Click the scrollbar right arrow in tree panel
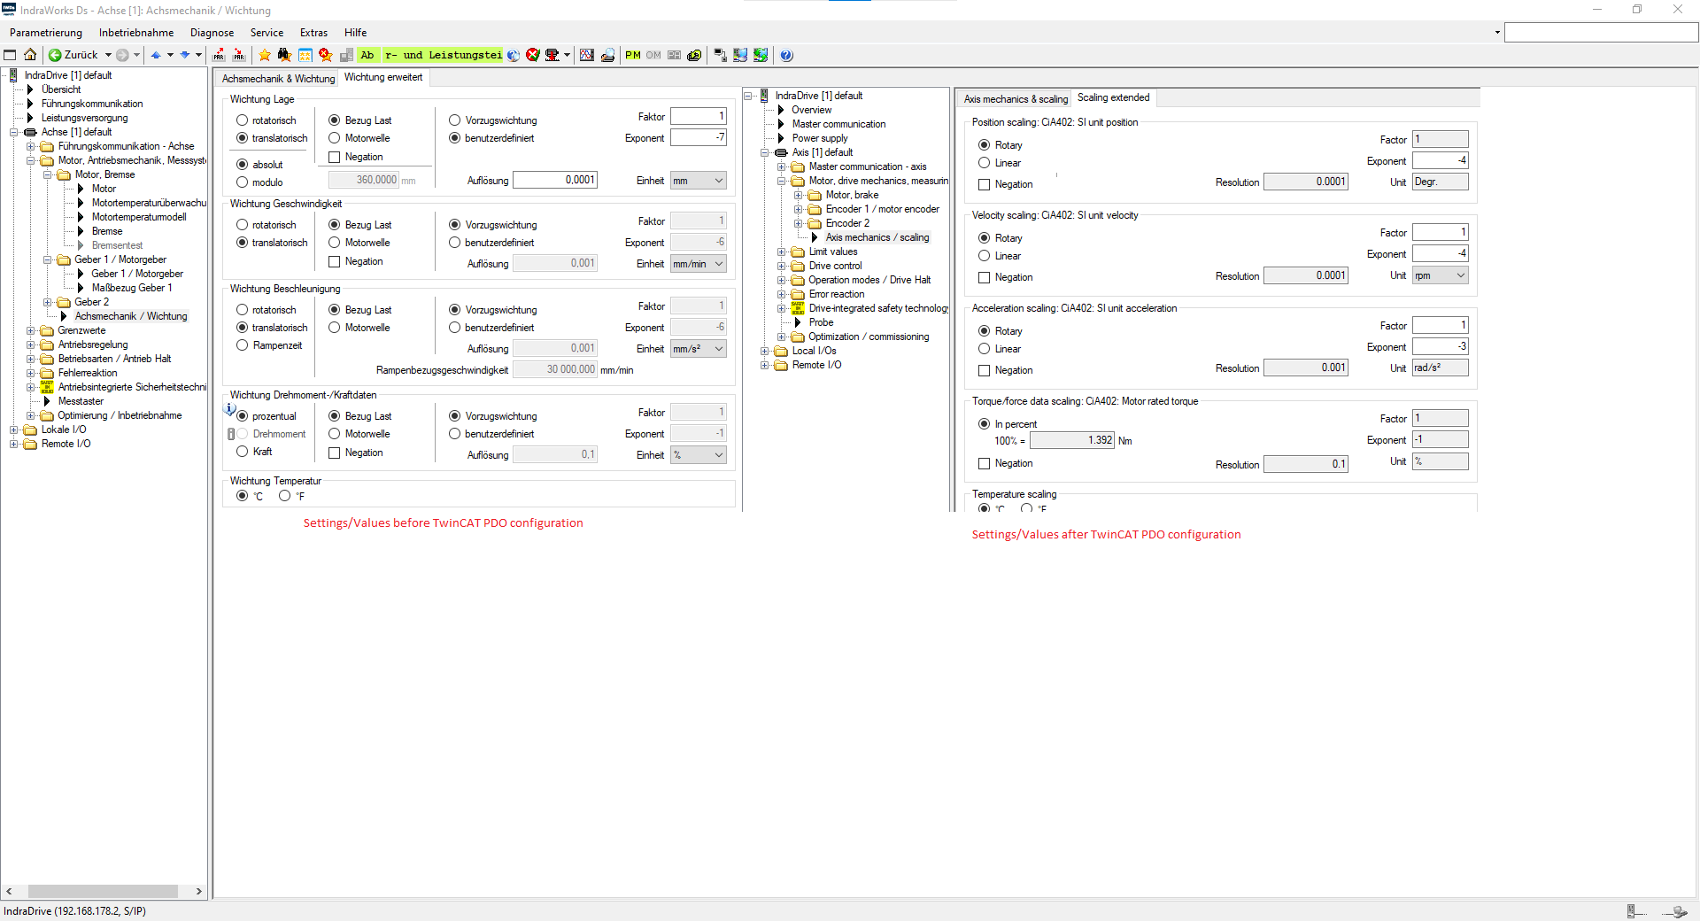Screen dimensions: 1700x921 coord(198,892)
